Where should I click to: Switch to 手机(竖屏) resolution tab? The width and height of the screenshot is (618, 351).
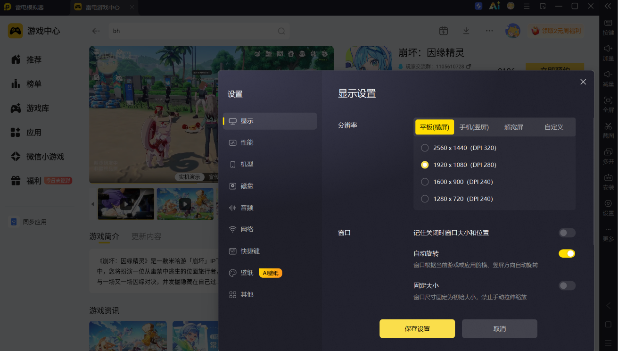point(474,127)
